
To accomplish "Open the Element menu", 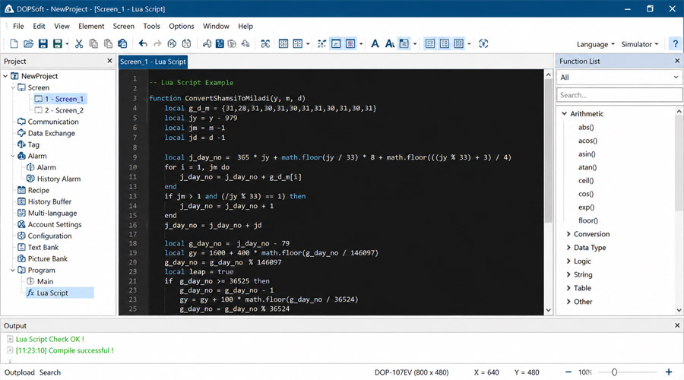I will click(91, 26).
